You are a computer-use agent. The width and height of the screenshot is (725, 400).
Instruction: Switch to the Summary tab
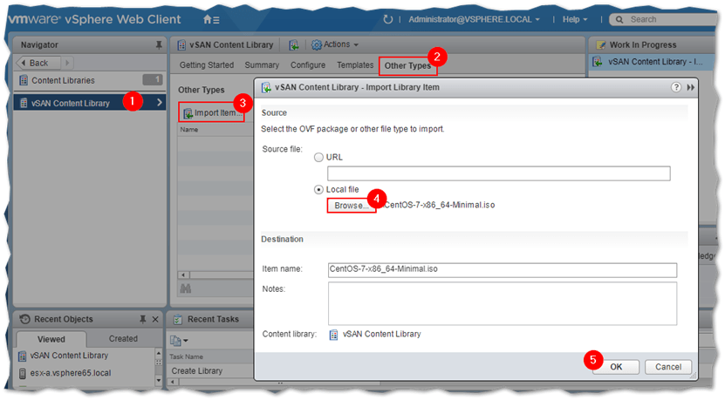coord(262,65)
